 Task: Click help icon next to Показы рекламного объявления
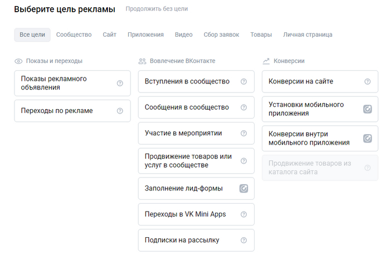120,84
